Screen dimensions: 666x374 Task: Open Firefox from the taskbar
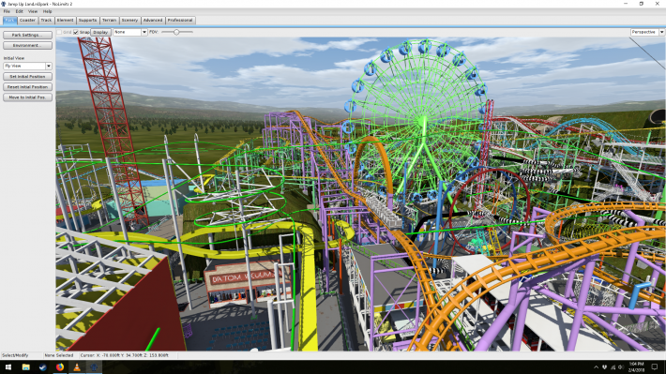[60, 367]
